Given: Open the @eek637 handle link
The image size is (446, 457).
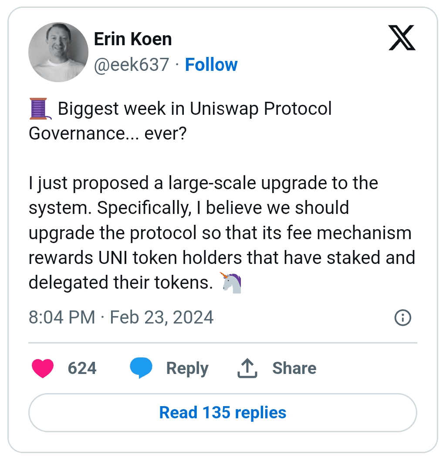Looking at the screenshot, I should [x=132, y=65].
